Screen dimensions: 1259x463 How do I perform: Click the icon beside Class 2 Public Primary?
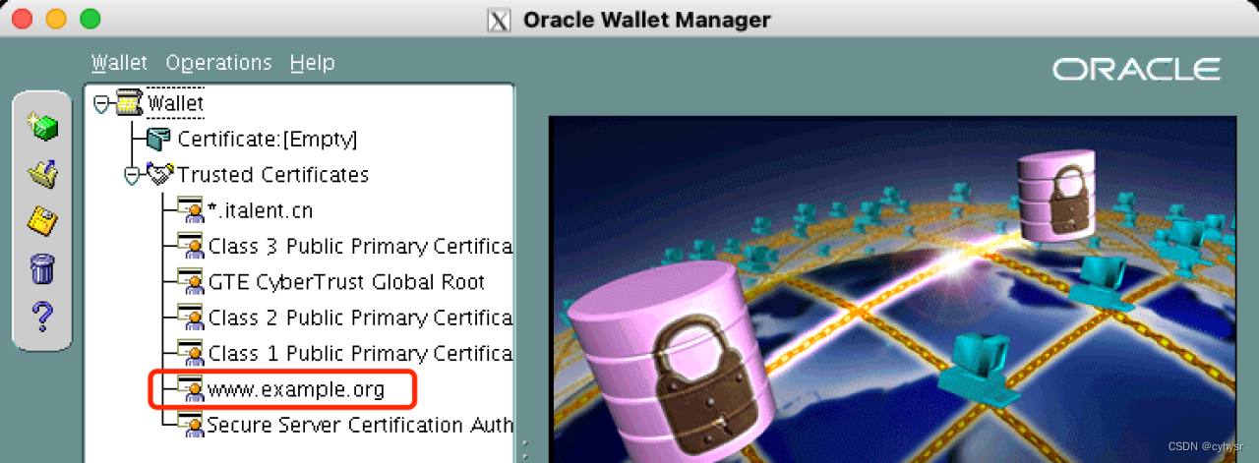pos(190,318)
